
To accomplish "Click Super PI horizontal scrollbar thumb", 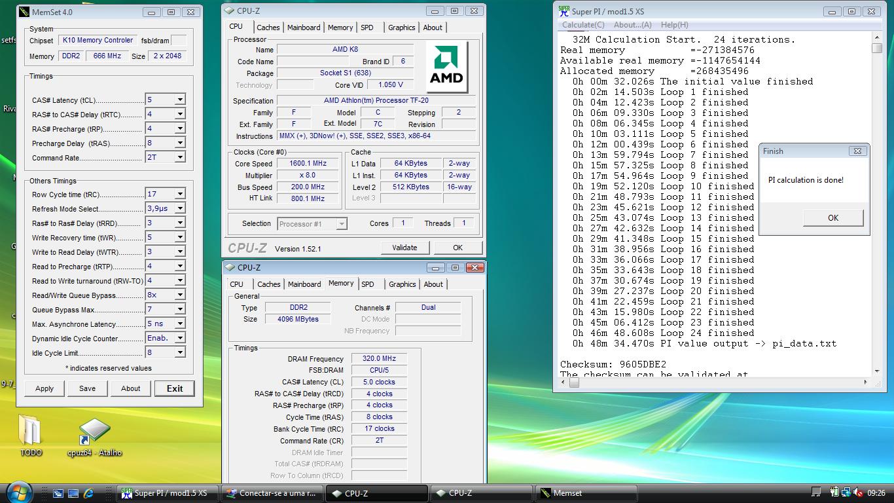I will point(574,382).
